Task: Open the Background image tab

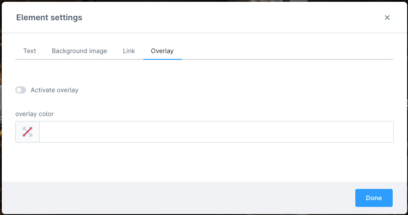Action: pyautogui.click(x=79, y=51)
